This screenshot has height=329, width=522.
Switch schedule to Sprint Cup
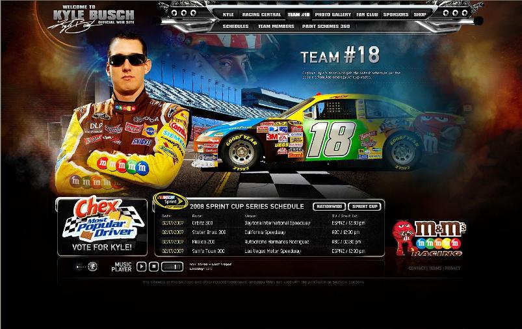pyautogui.click(x=365, y=207)
